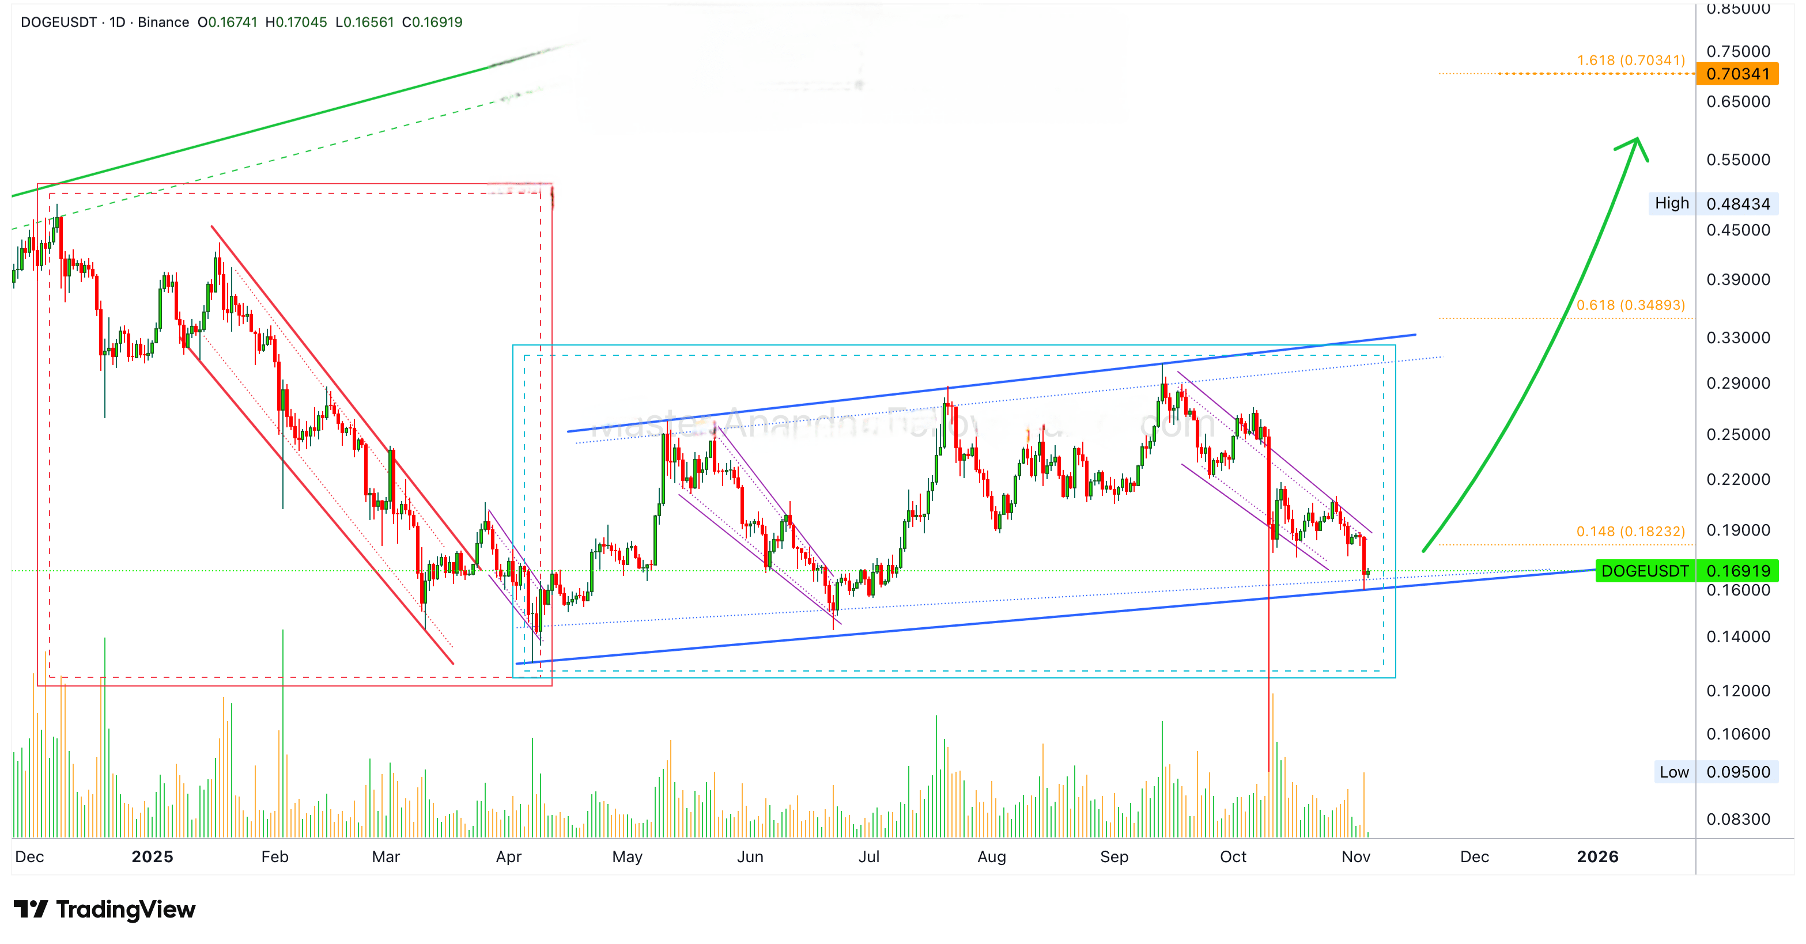The width and height of the screenshot is (1806, 944).
Task: Click the 2026 label on time axis
Action: 1597,856
